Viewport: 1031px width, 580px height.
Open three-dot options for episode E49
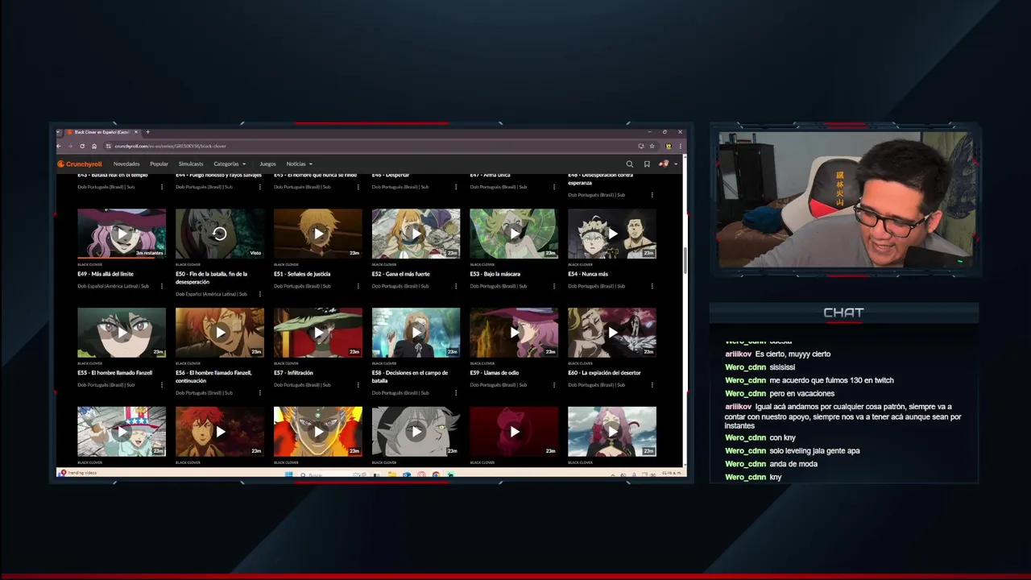point(162,286)
